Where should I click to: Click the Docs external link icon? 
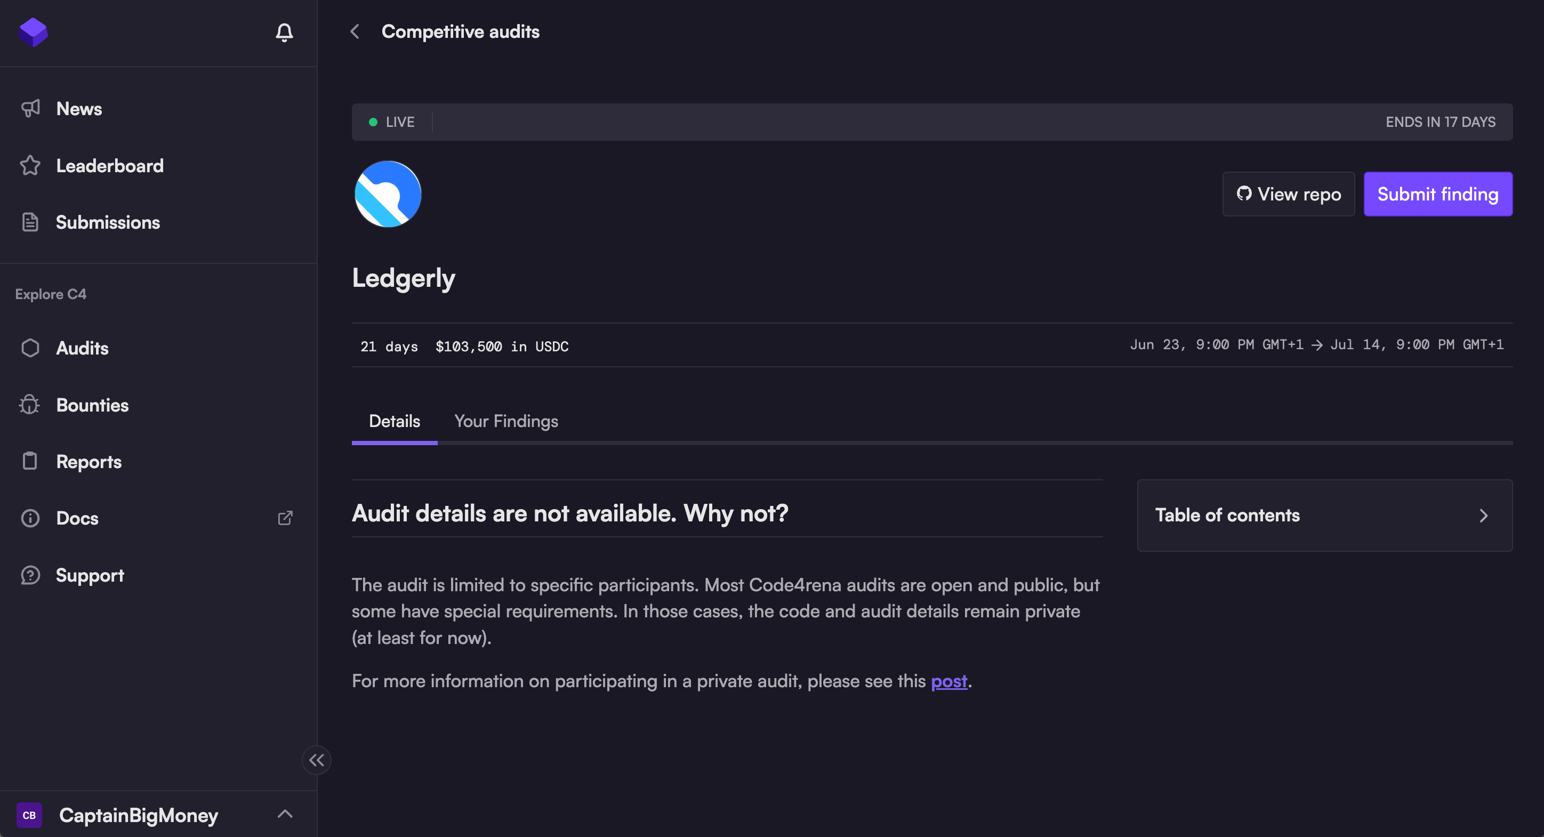click(x=285, y=518)
